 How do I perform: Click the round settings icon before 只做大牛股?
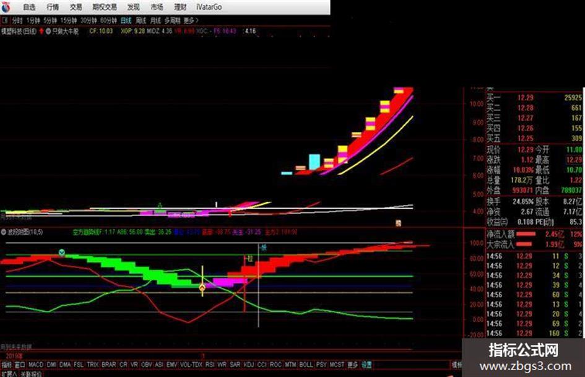coord(48,32)
